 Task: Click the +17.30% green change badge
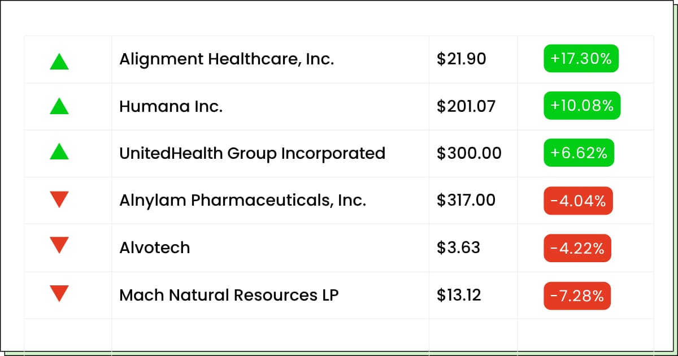tap(581, 59)
